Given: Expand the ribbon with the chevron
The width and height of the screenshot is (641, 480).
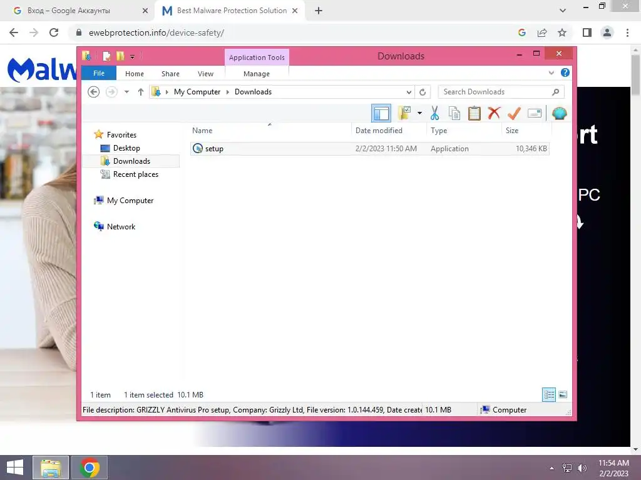Looking at the screenshot, I should tap(551, 73).
